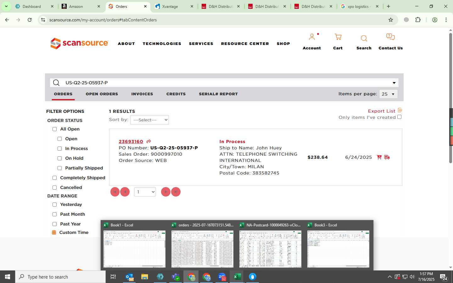Open Task View on the taskbar
Image resolution: width=453 pixels, height=283 pixels.
[x=113, y=277]
